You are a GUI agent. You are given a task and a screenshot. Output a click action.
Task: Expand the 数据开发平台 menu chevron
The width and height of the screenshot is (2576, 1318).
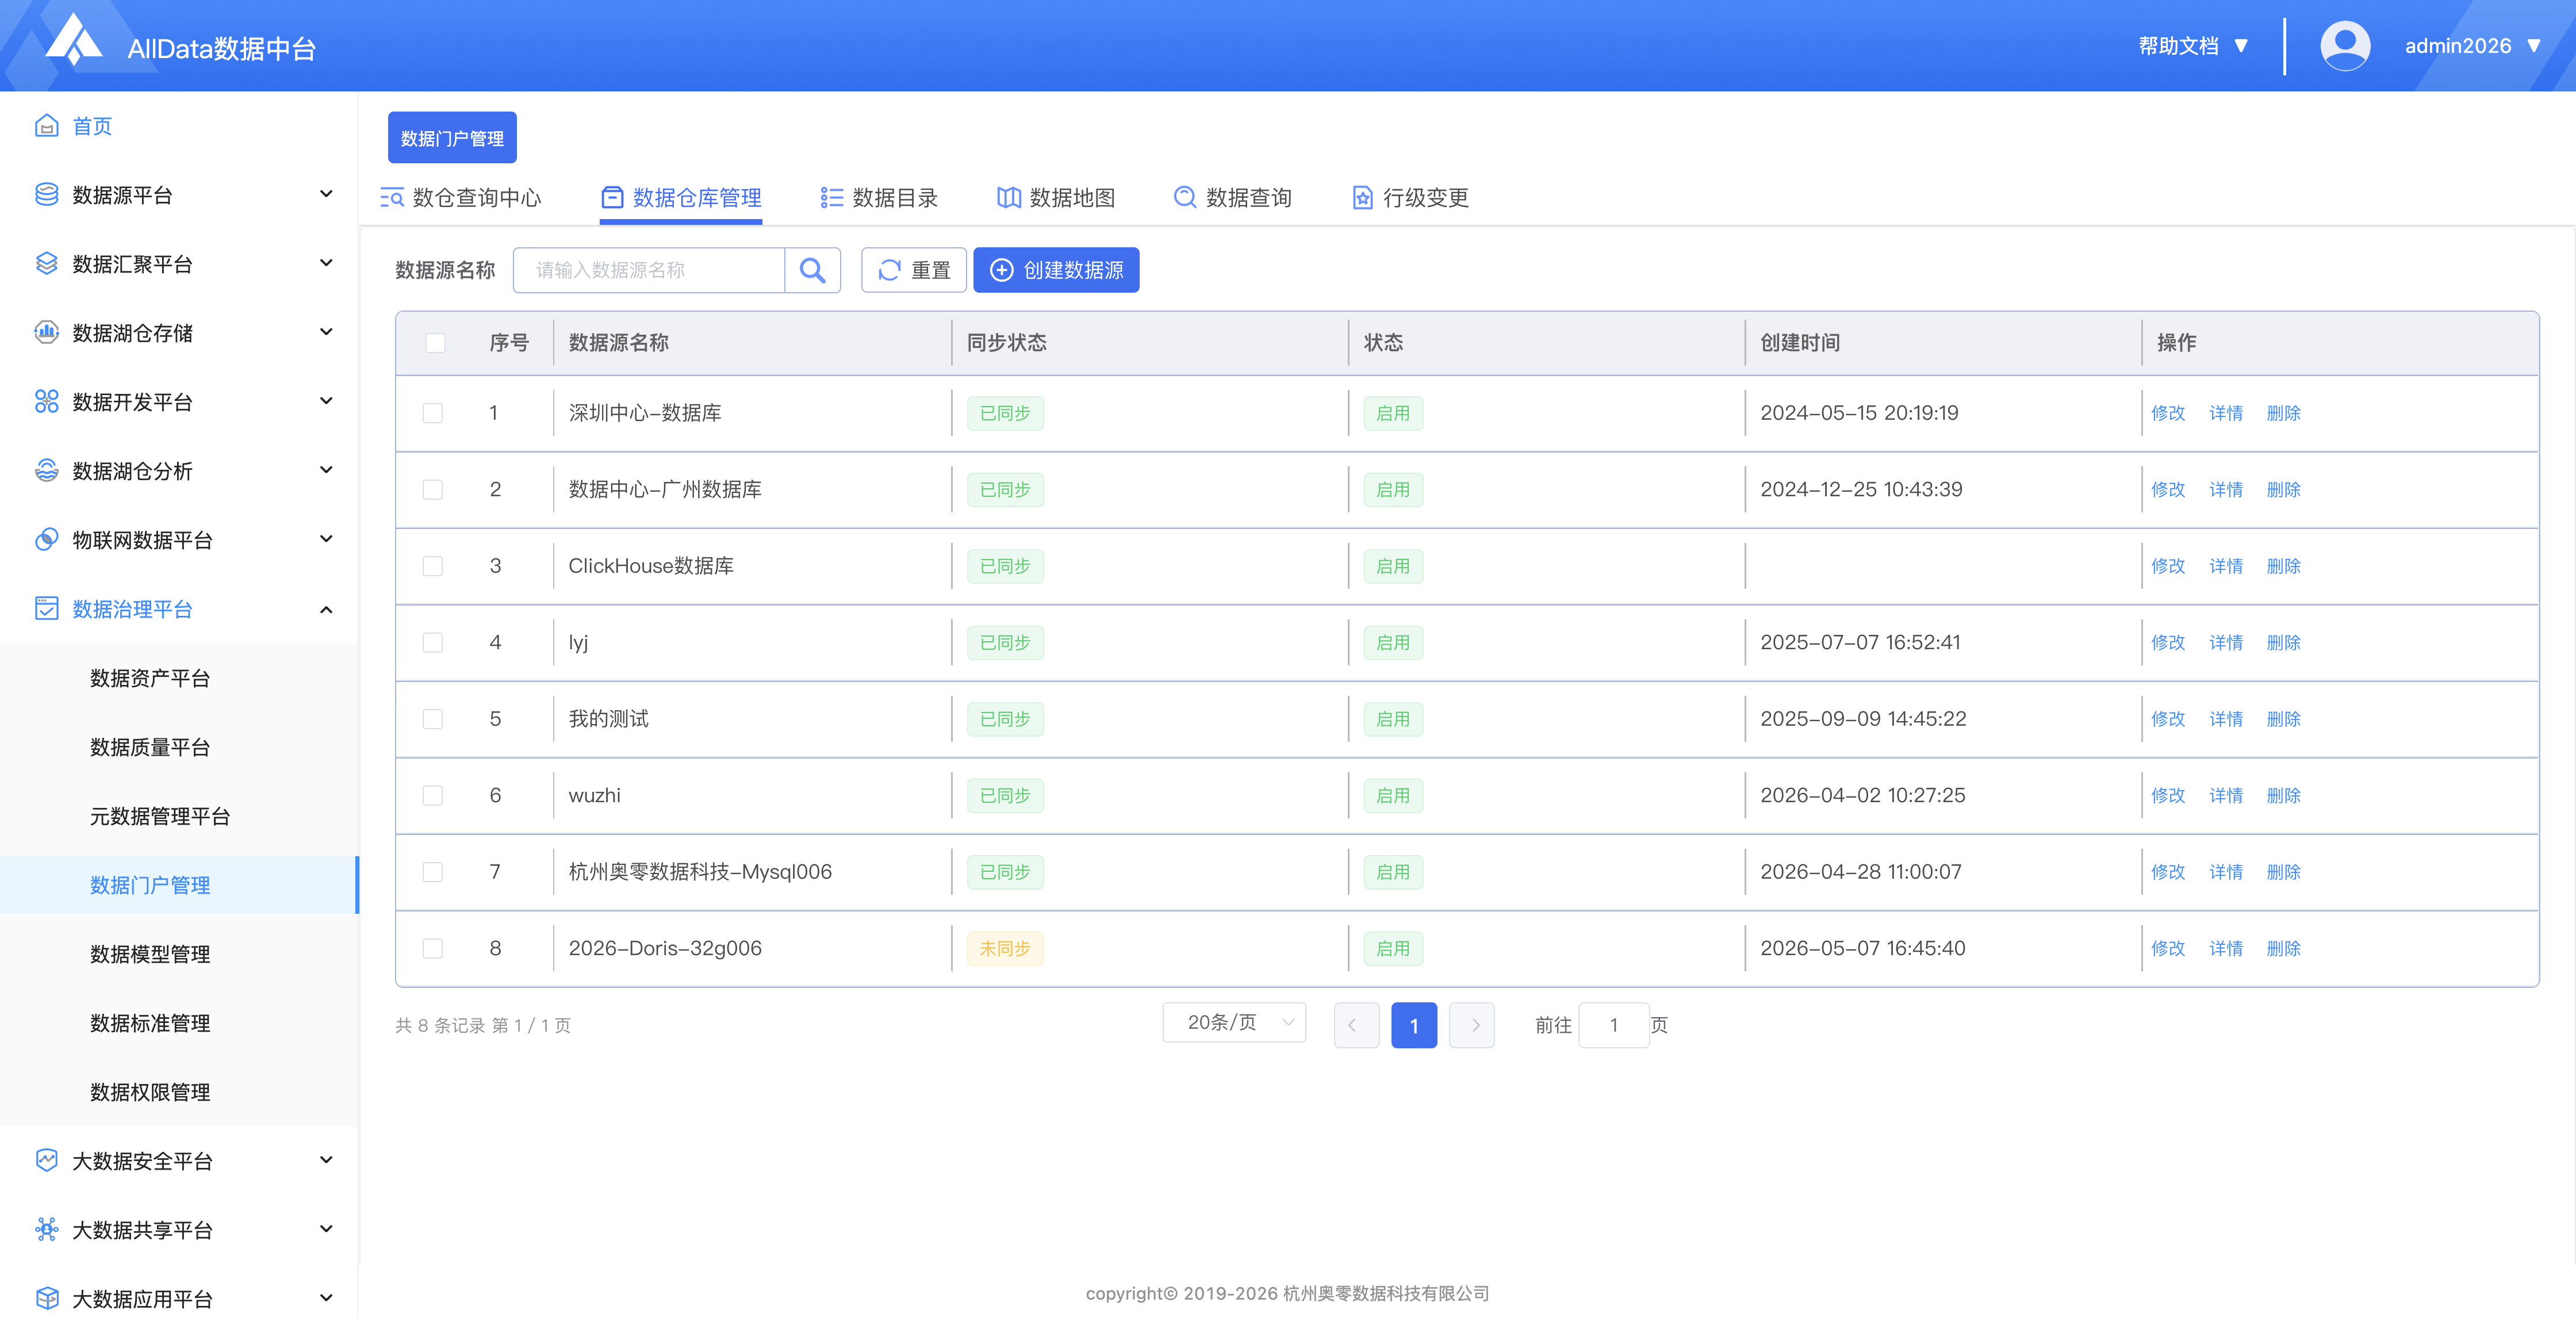click(326, 401)
